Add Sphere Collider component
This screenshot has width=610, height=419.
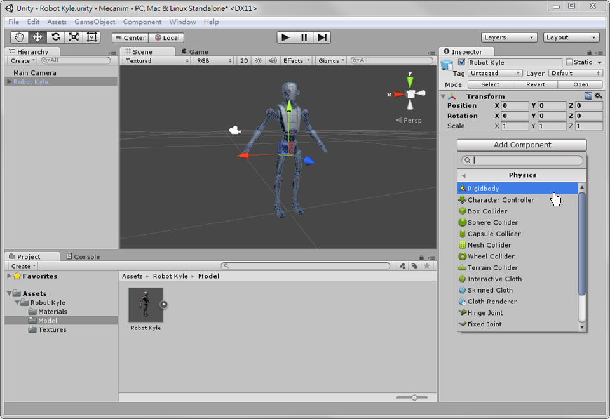pyautogui.click(x=517, y=222)
